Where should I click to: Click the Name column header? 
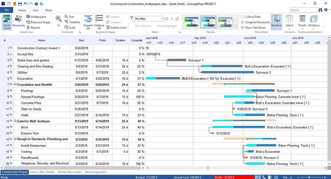coord(42,40)
